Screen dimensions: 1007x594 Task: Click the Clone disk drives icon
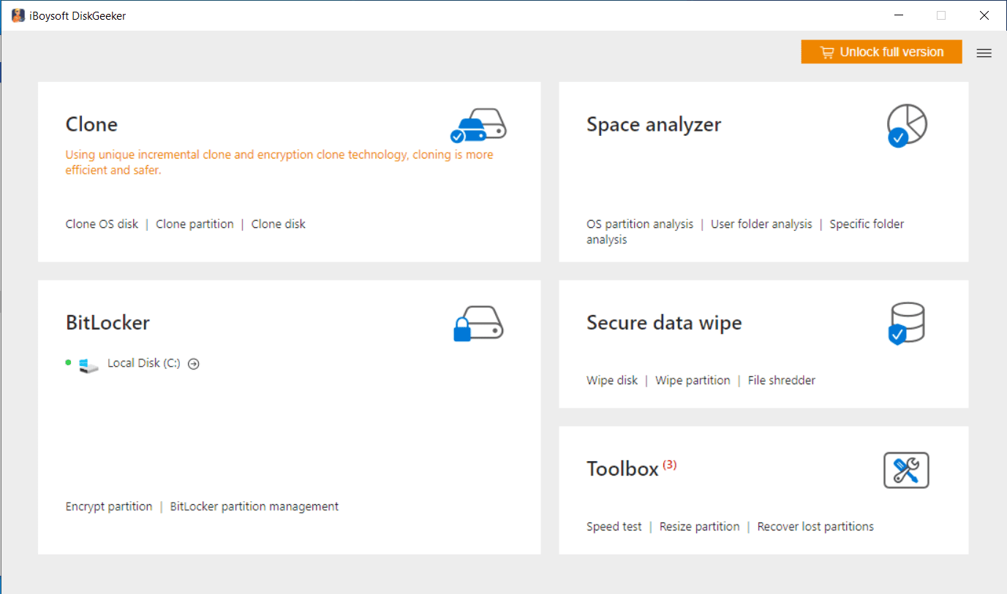pyautogui.click(x=478, y=125)
